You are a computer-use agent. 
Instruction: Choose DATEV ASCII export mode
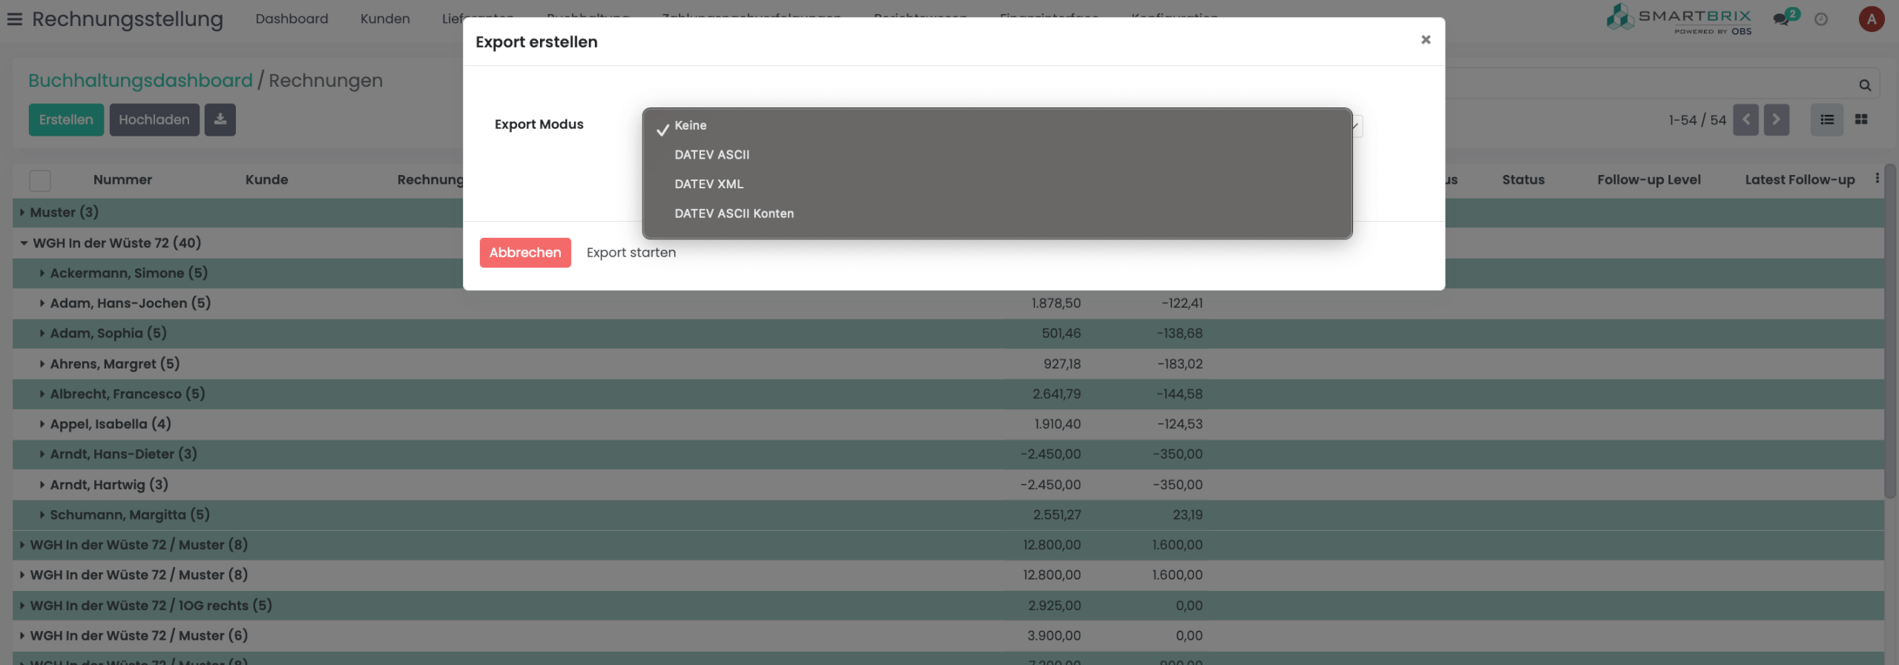click(x=997, y=155)
